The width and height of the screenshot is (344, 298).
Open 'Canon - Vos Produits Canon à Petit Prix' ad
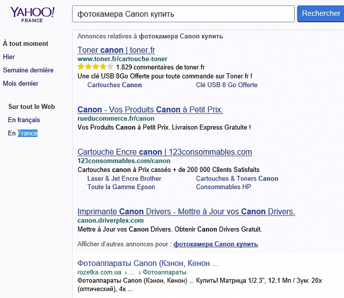click(x=150, y=109)
